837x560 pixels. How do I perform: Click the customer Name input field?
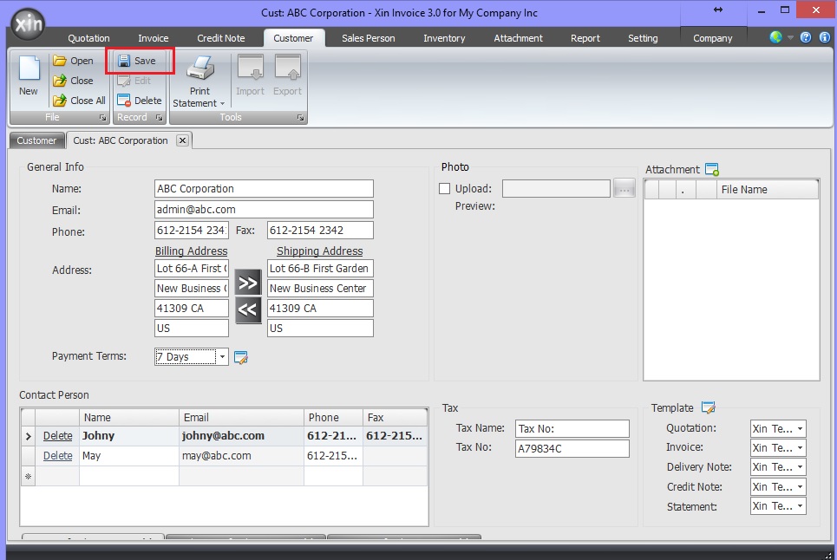[264, 189]
